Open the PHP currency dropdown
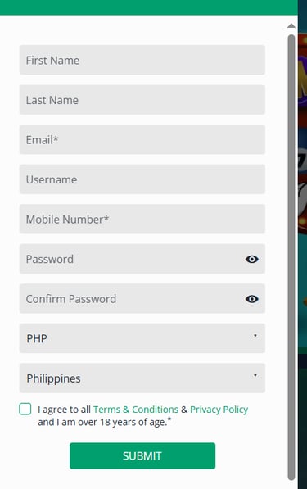 tap(142, 338)
